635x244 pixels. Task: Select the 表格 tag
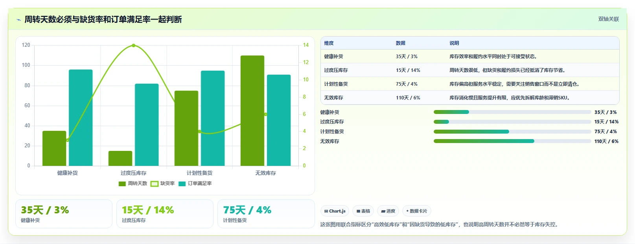pyautogui.click(x=363, y=211)
